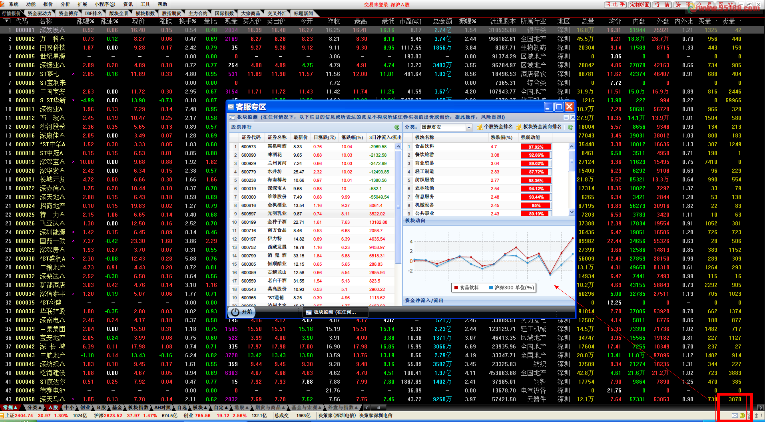
Task: Click the 95% strength bar for 机械设备
Action: coord(536,205)
